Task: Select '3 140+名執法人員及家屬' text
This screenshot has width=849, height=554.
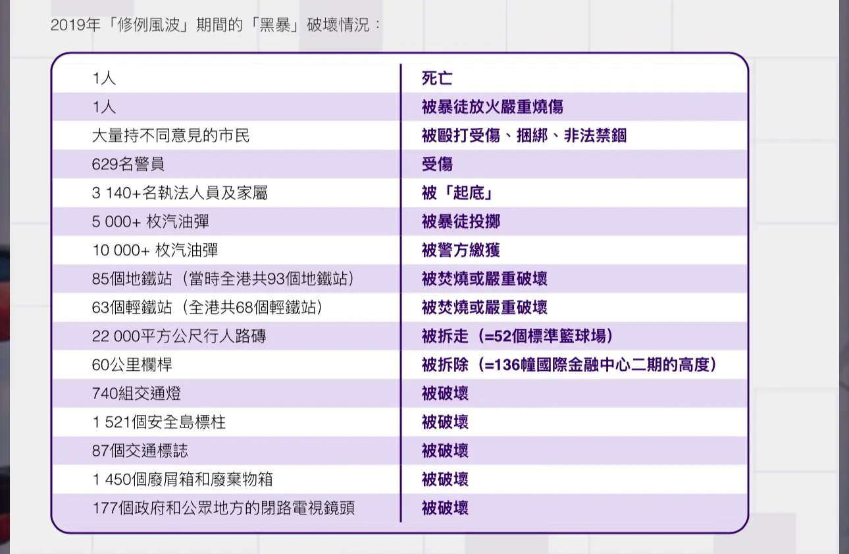Action: pos(180,193)
